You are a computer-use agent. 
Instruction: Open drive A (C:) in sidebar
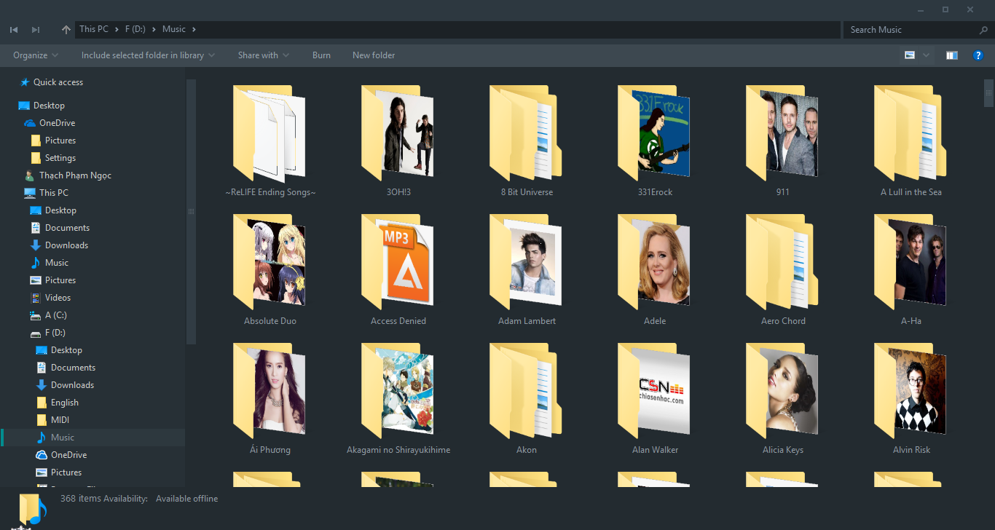[56, 315]
